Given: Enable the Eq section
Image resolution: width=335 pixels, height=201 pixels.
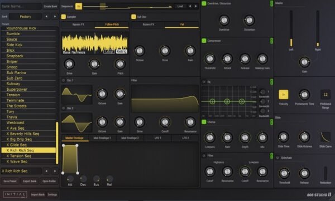Looking at the screenshot, I should (204, 82).
